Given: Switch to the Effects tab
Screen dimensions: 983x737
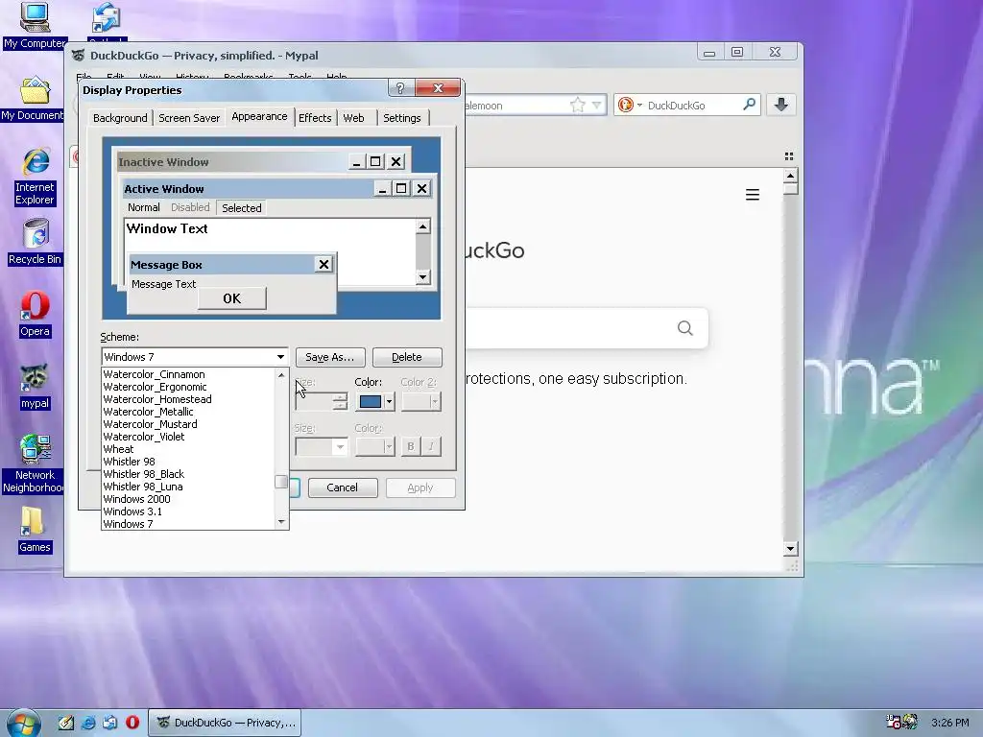Looking at the screenshot, I should click(x=315, y=118).
